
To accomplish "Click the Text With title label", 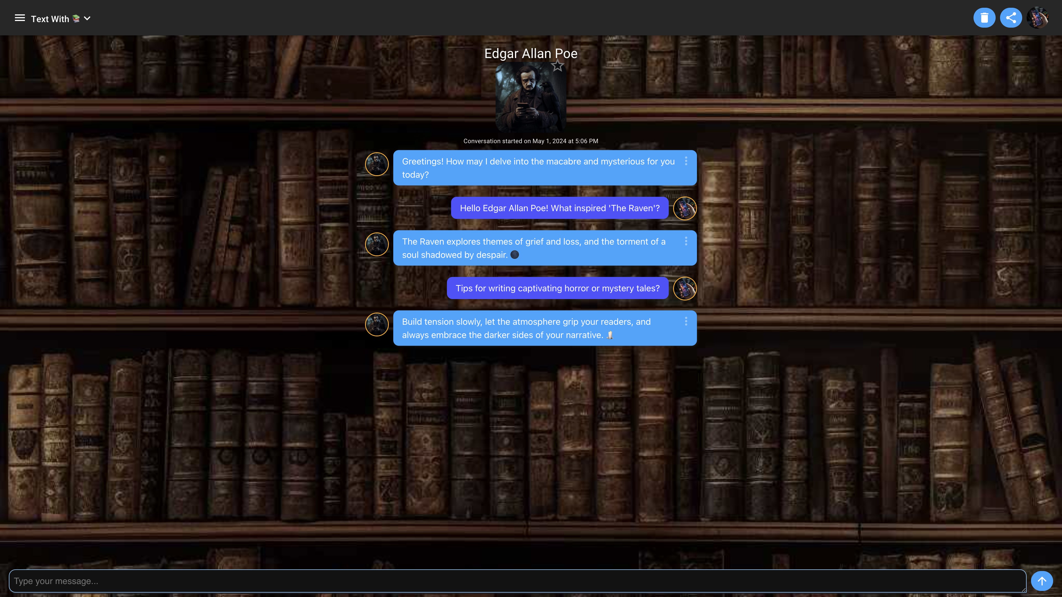I will click(x=50, y=19).
